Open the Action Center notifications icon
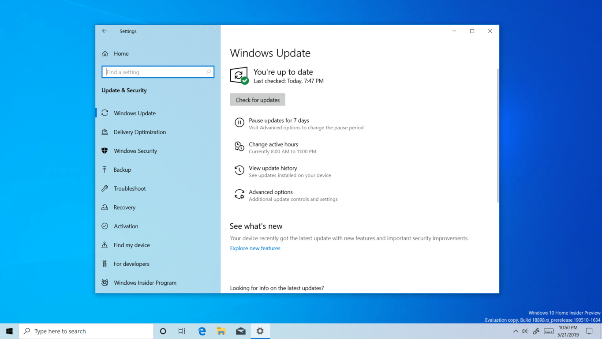 click(589, 331)
